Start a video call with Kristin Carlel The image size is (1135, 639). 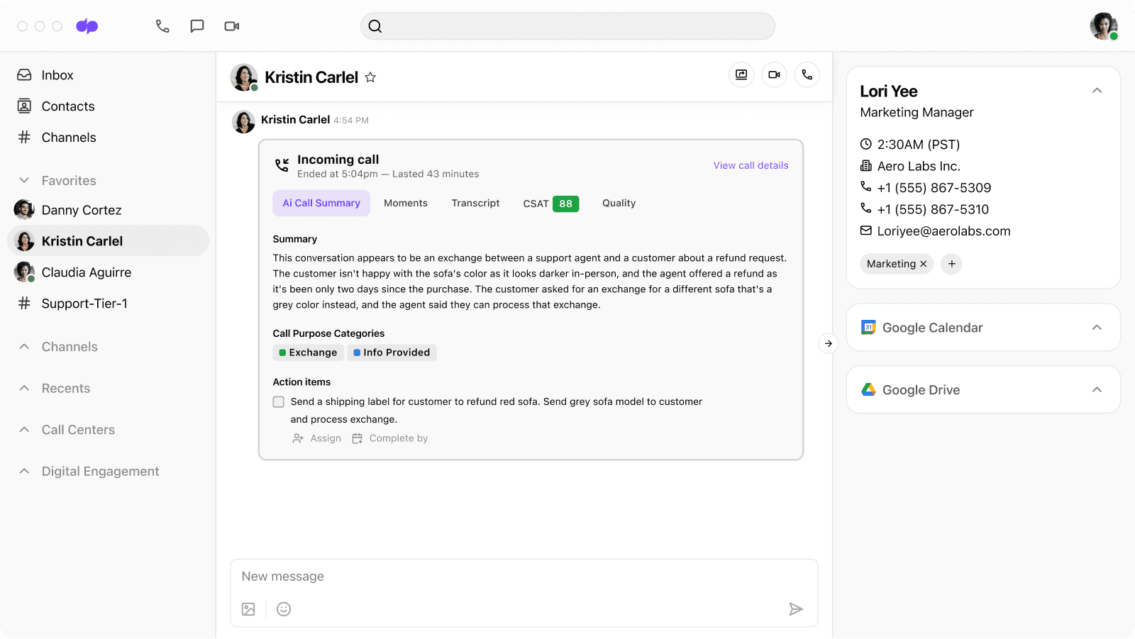(774, 74)
